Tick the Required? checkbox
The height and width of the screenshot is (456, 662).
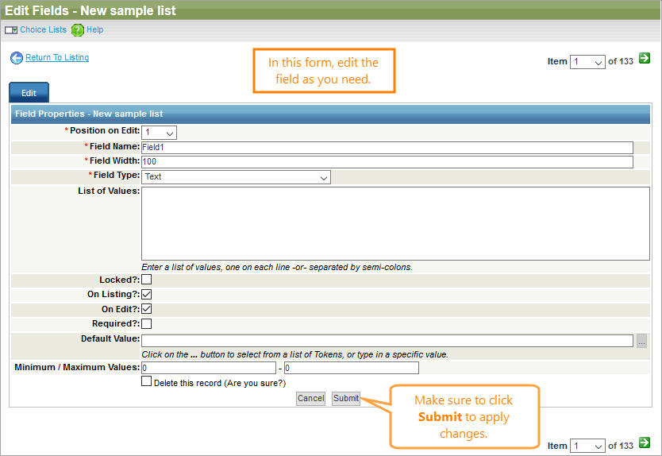[147, 323]
